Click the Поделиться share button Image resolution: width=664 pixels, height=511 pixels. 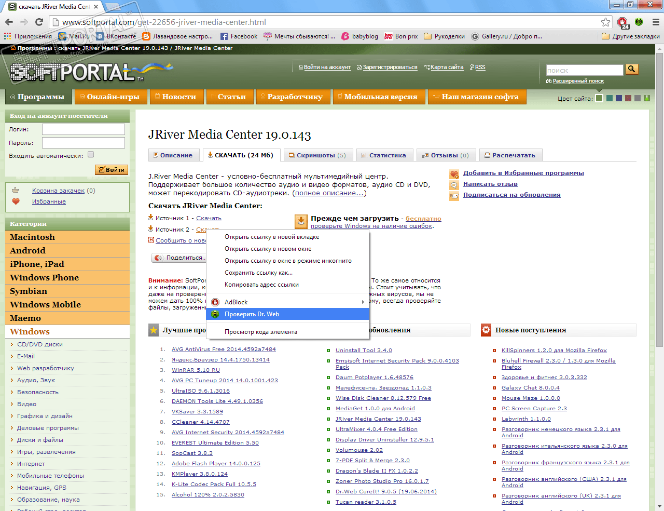(x=179, y=258)
